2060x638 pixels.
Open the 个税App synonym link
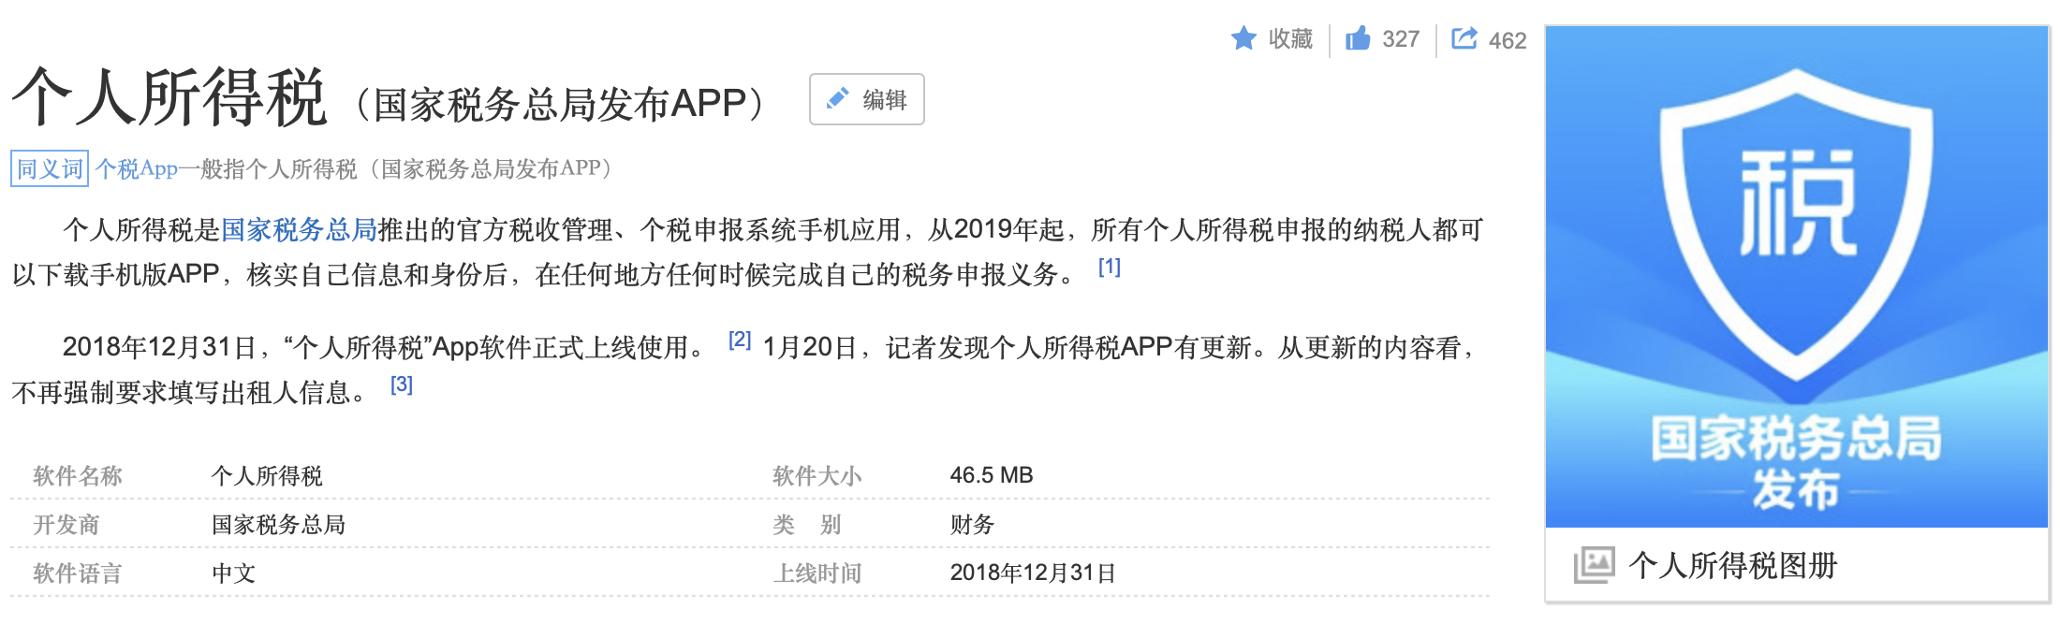[137, 168]
